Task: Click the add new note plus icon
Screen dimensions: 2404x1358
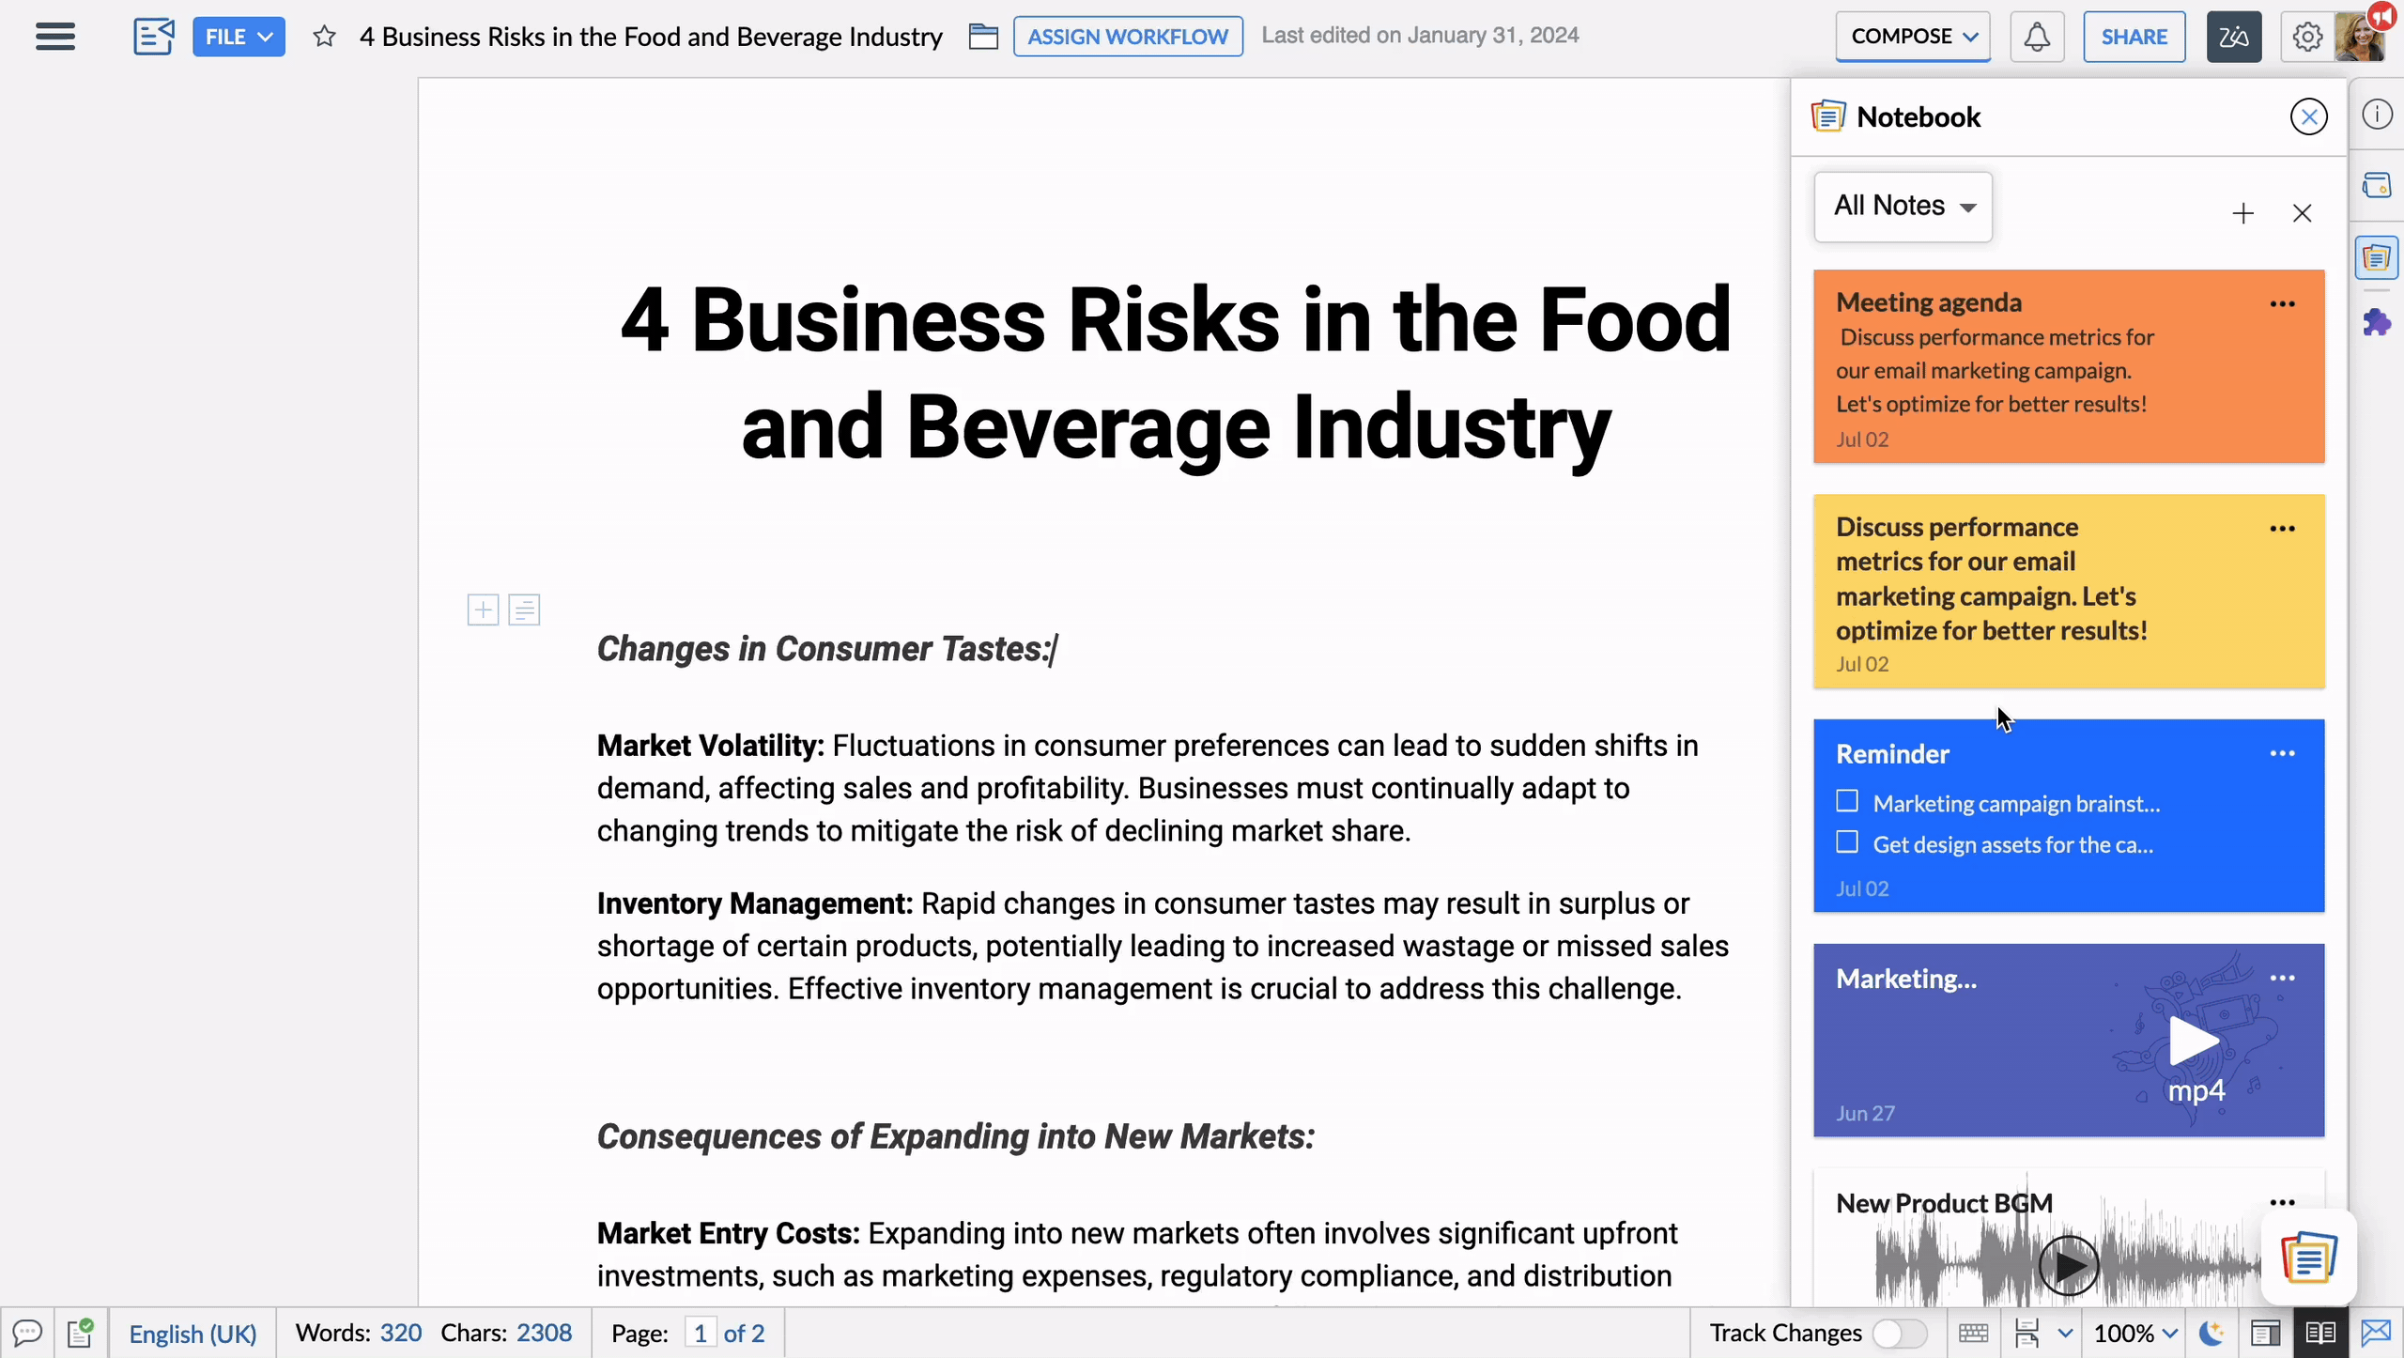Action: [2242, 213]
